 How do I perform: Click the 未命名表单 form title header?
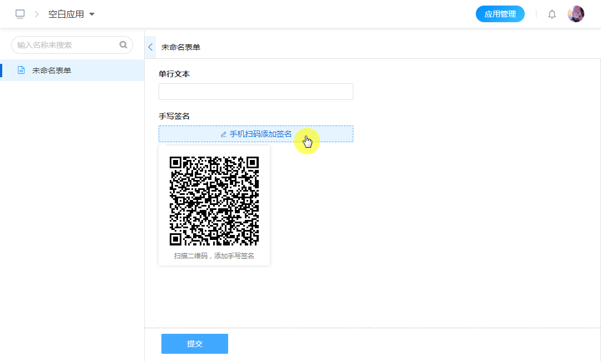click(181, 47)
